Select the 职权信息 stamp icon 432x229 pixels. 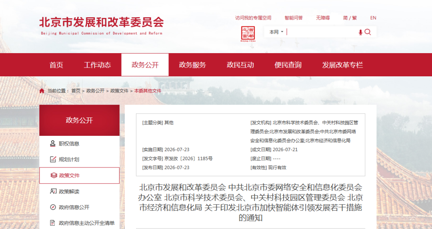[53, 143]
